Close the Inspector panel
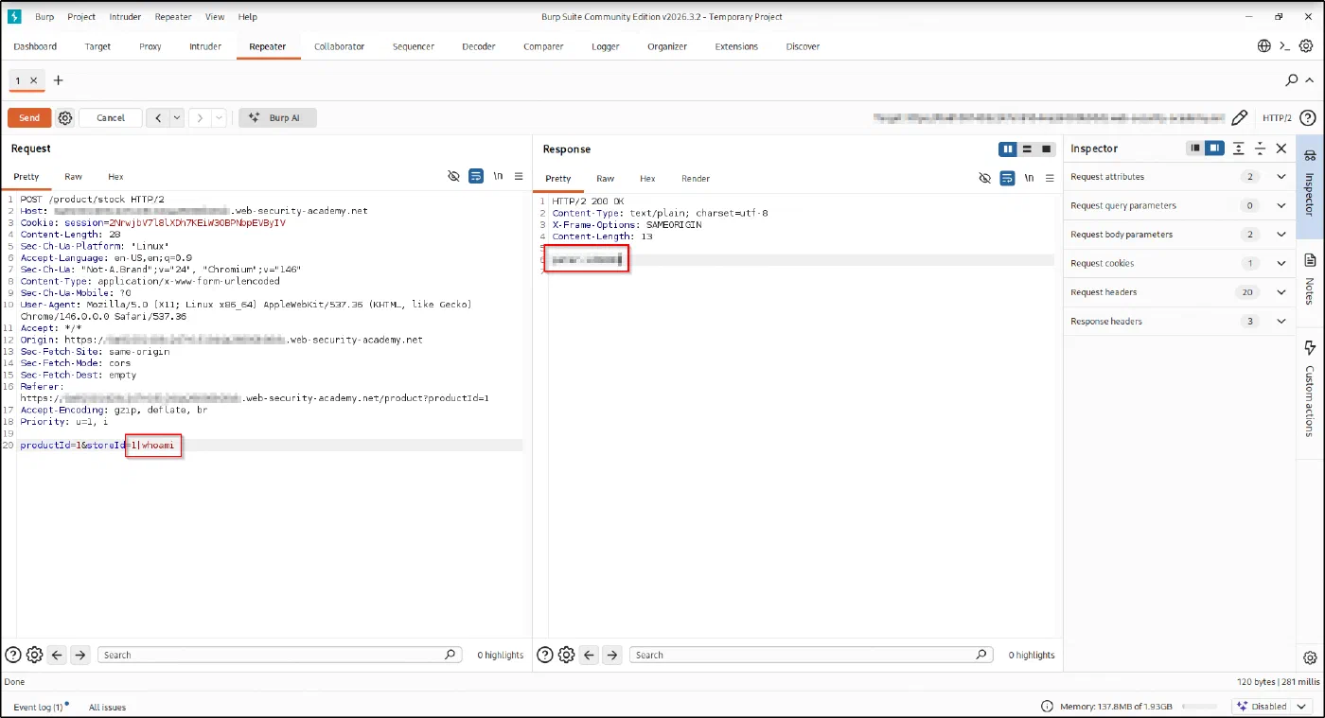 (x=1281, y=149)
